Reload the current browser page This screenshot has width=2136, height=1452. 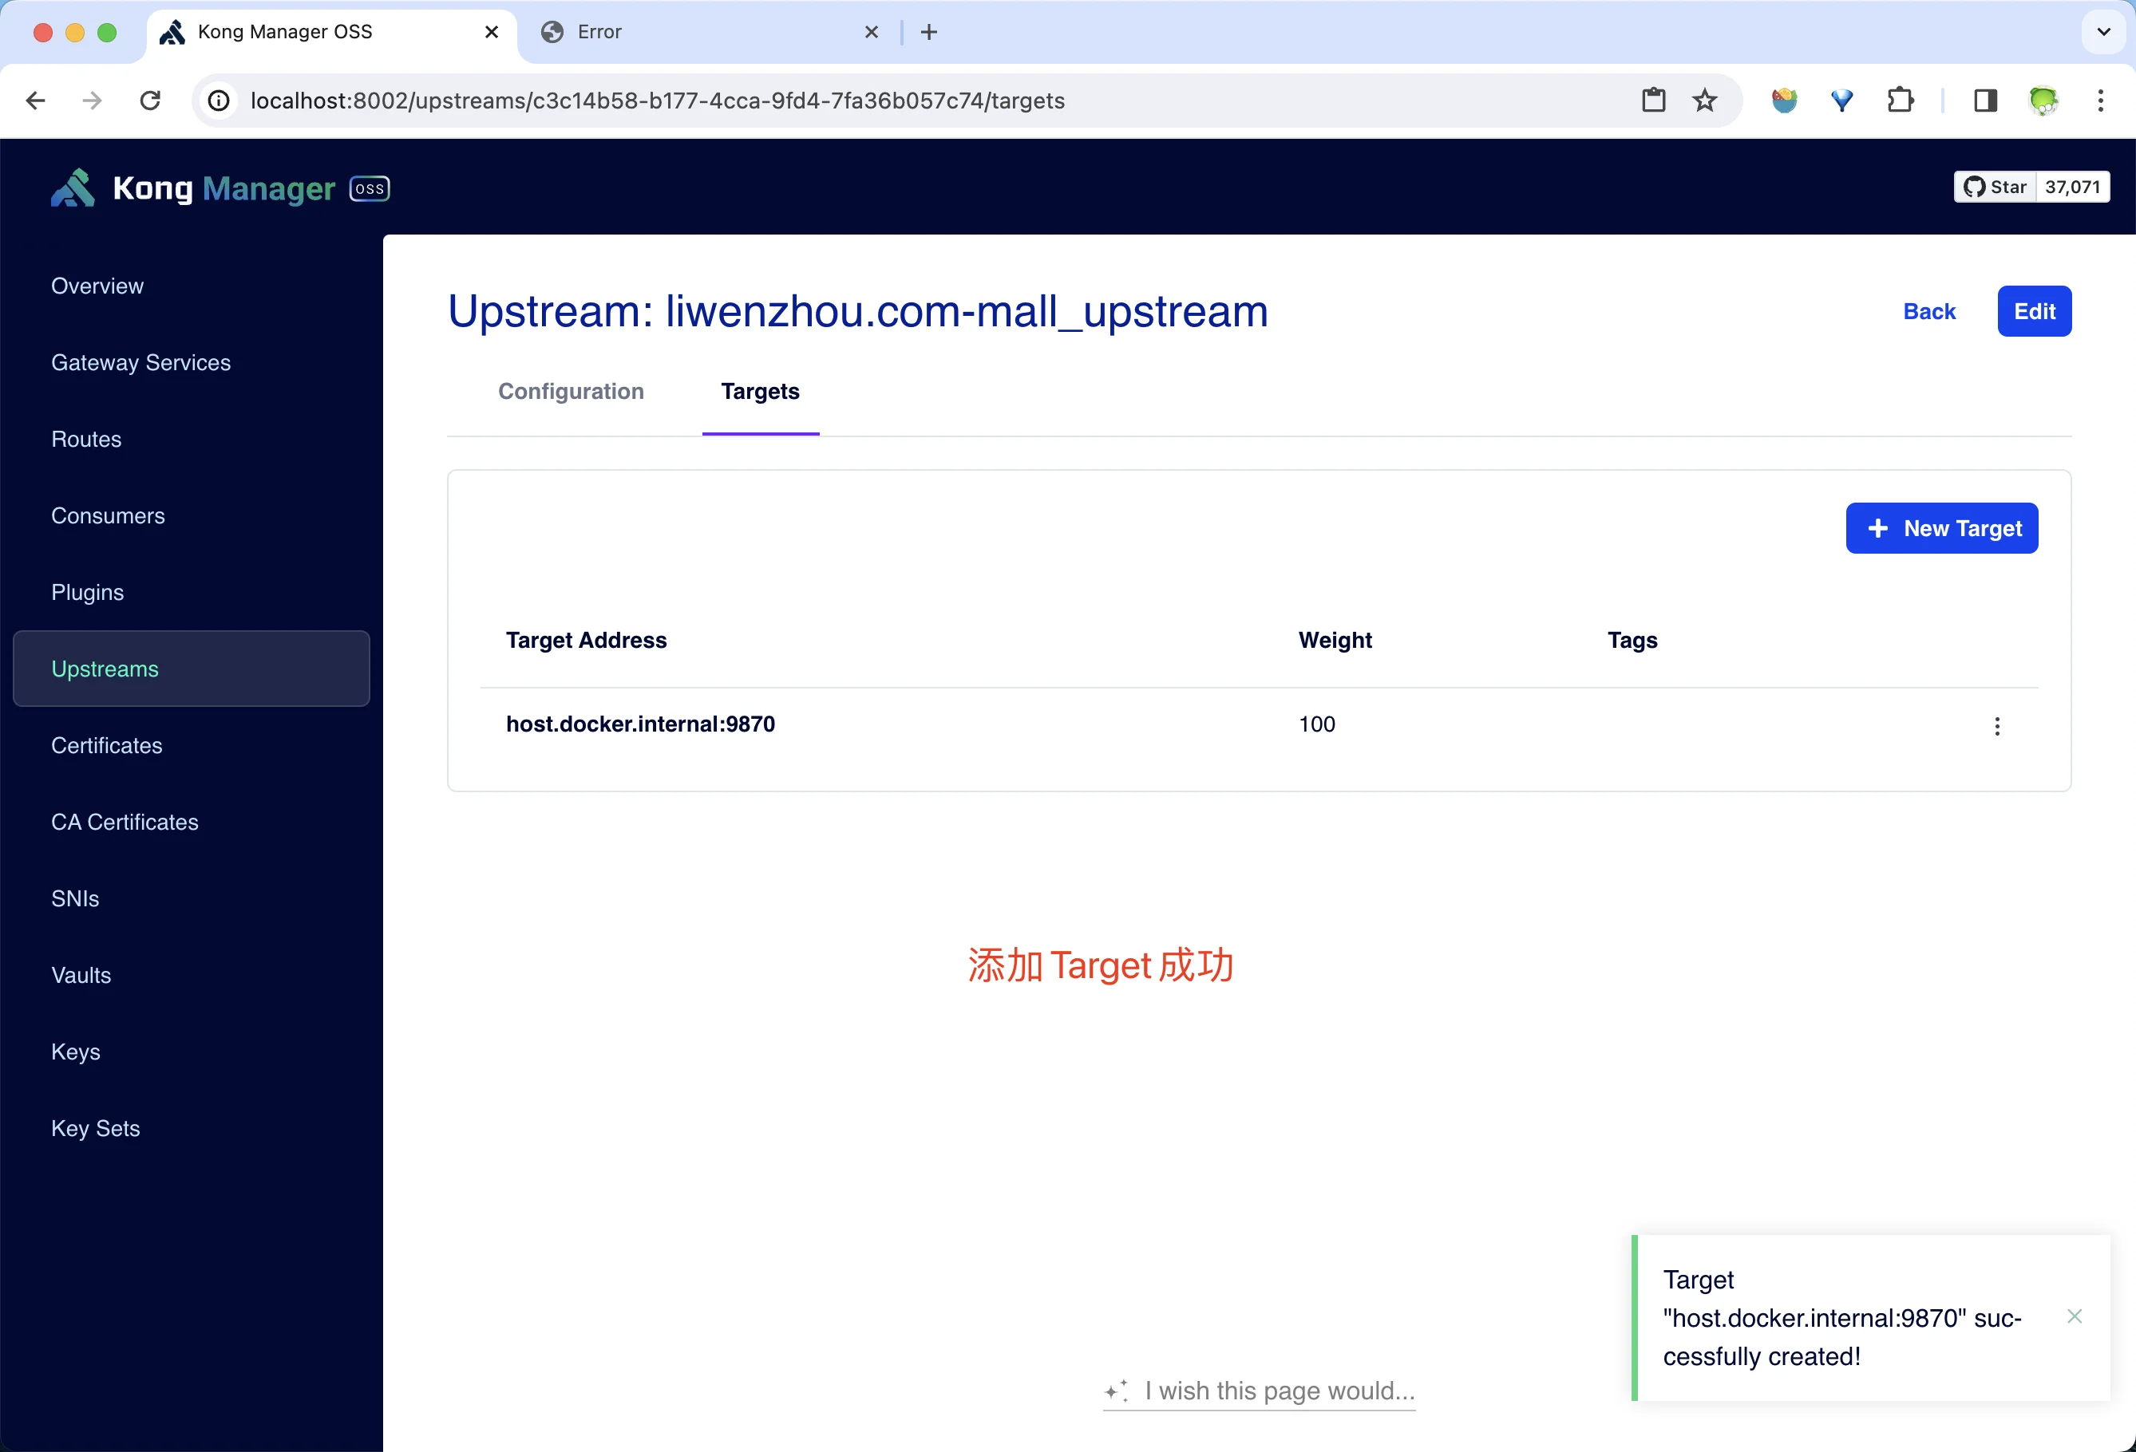[150, 100]
